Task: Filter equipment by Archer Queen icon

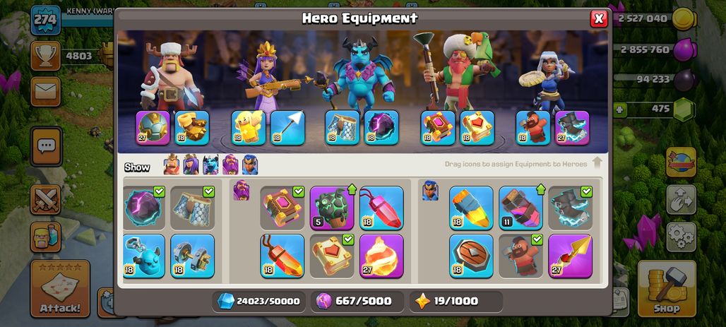Action: point(191,165)
